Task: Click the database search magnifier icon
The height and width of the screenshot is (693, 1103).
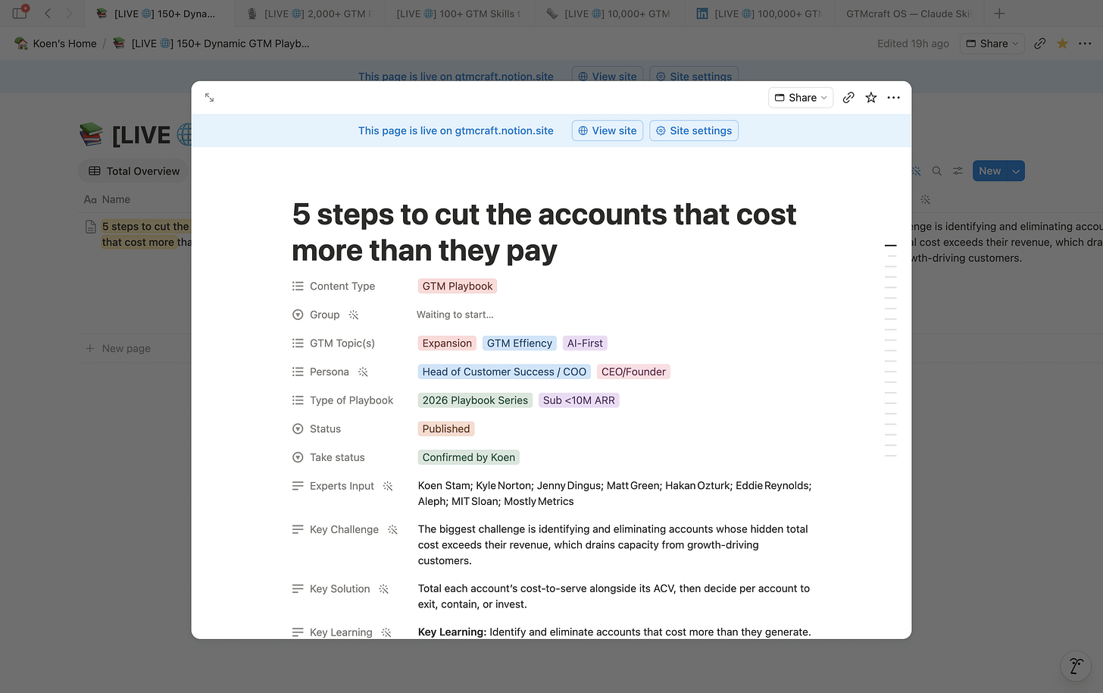Action: point(937,171)
